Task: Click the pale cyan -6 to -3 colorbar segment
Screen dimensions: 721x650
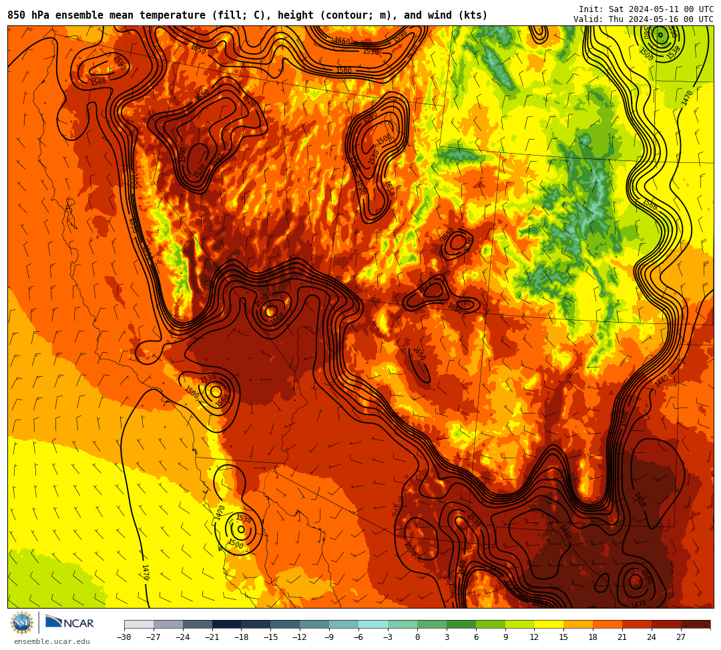Action: coord(373,624)
